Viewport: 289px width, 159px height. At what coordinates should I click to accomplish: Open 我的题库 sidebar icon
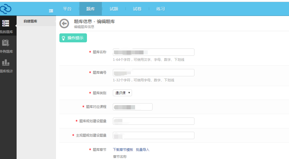click(x=6, y=24)
